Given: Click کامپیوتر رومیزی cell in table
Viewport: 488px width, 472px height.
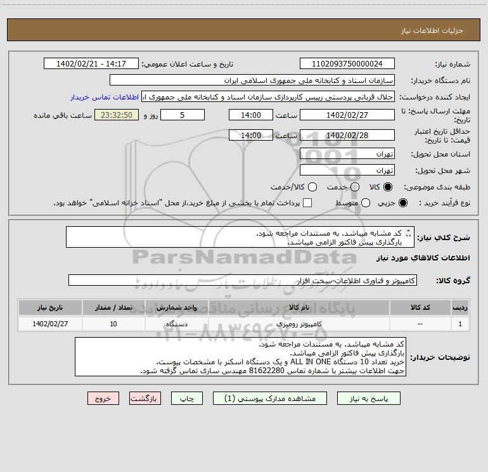Looking at the screenshot, I should pyautogui.click(x=299, y=324).
